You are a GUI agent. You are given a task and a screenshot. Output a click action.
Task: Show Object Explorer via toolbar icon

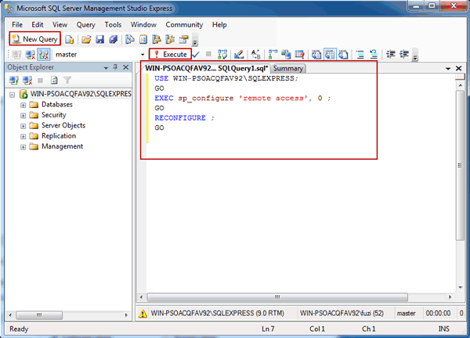(x=157, y=39)
